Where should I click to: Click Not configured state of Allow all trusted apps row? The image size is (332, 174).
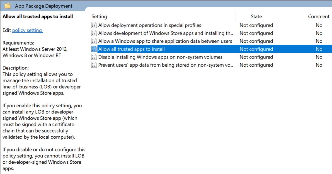256,49
